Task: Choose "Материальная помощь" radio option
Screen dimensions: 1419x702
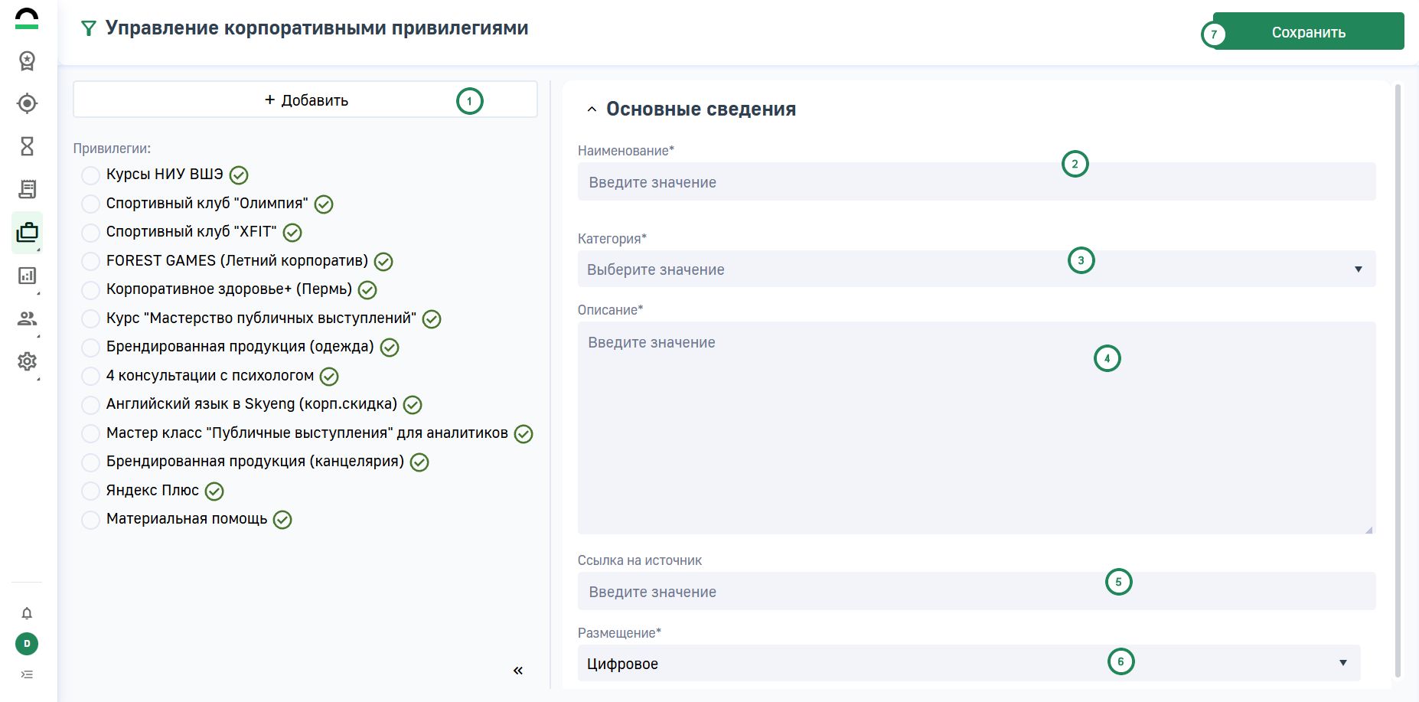Action: point(90,520)
